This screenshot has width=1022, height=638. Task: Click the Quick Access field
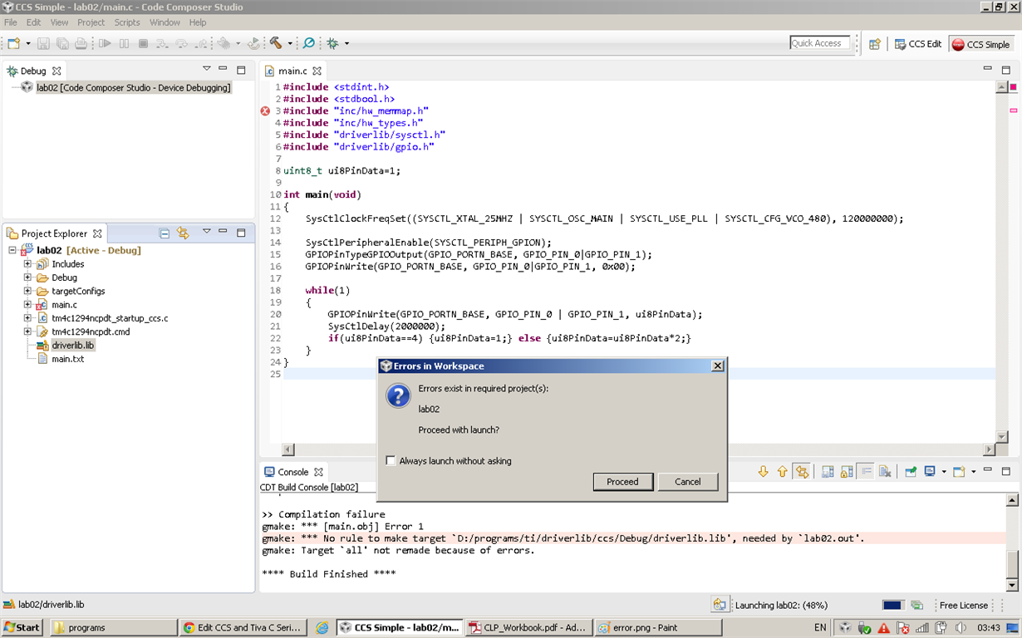(x=819, y=43)
